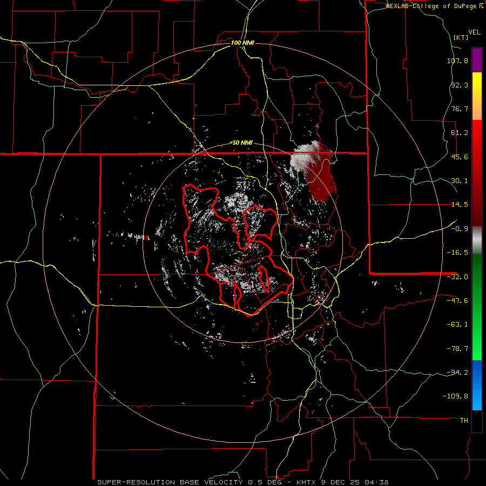The width and height of the screenshot is (486, 486).
Task: Click the -94.2 value on velocity scale
Action: 457,373
